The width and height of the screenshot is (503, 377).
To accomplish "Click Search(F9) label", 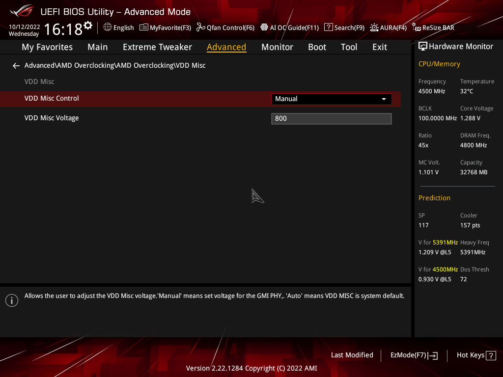I will pos(349,27).
